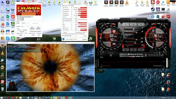Switch to GPU-Z Graphics Card tab
This screenshot has width=176, height=99.
[64, 6]
